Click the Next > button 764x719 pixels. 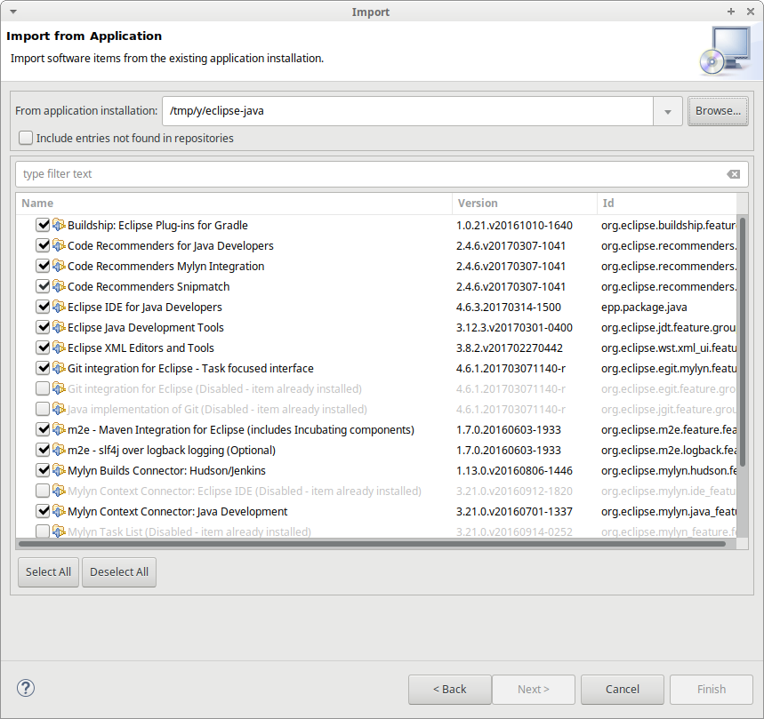(534, 690)
